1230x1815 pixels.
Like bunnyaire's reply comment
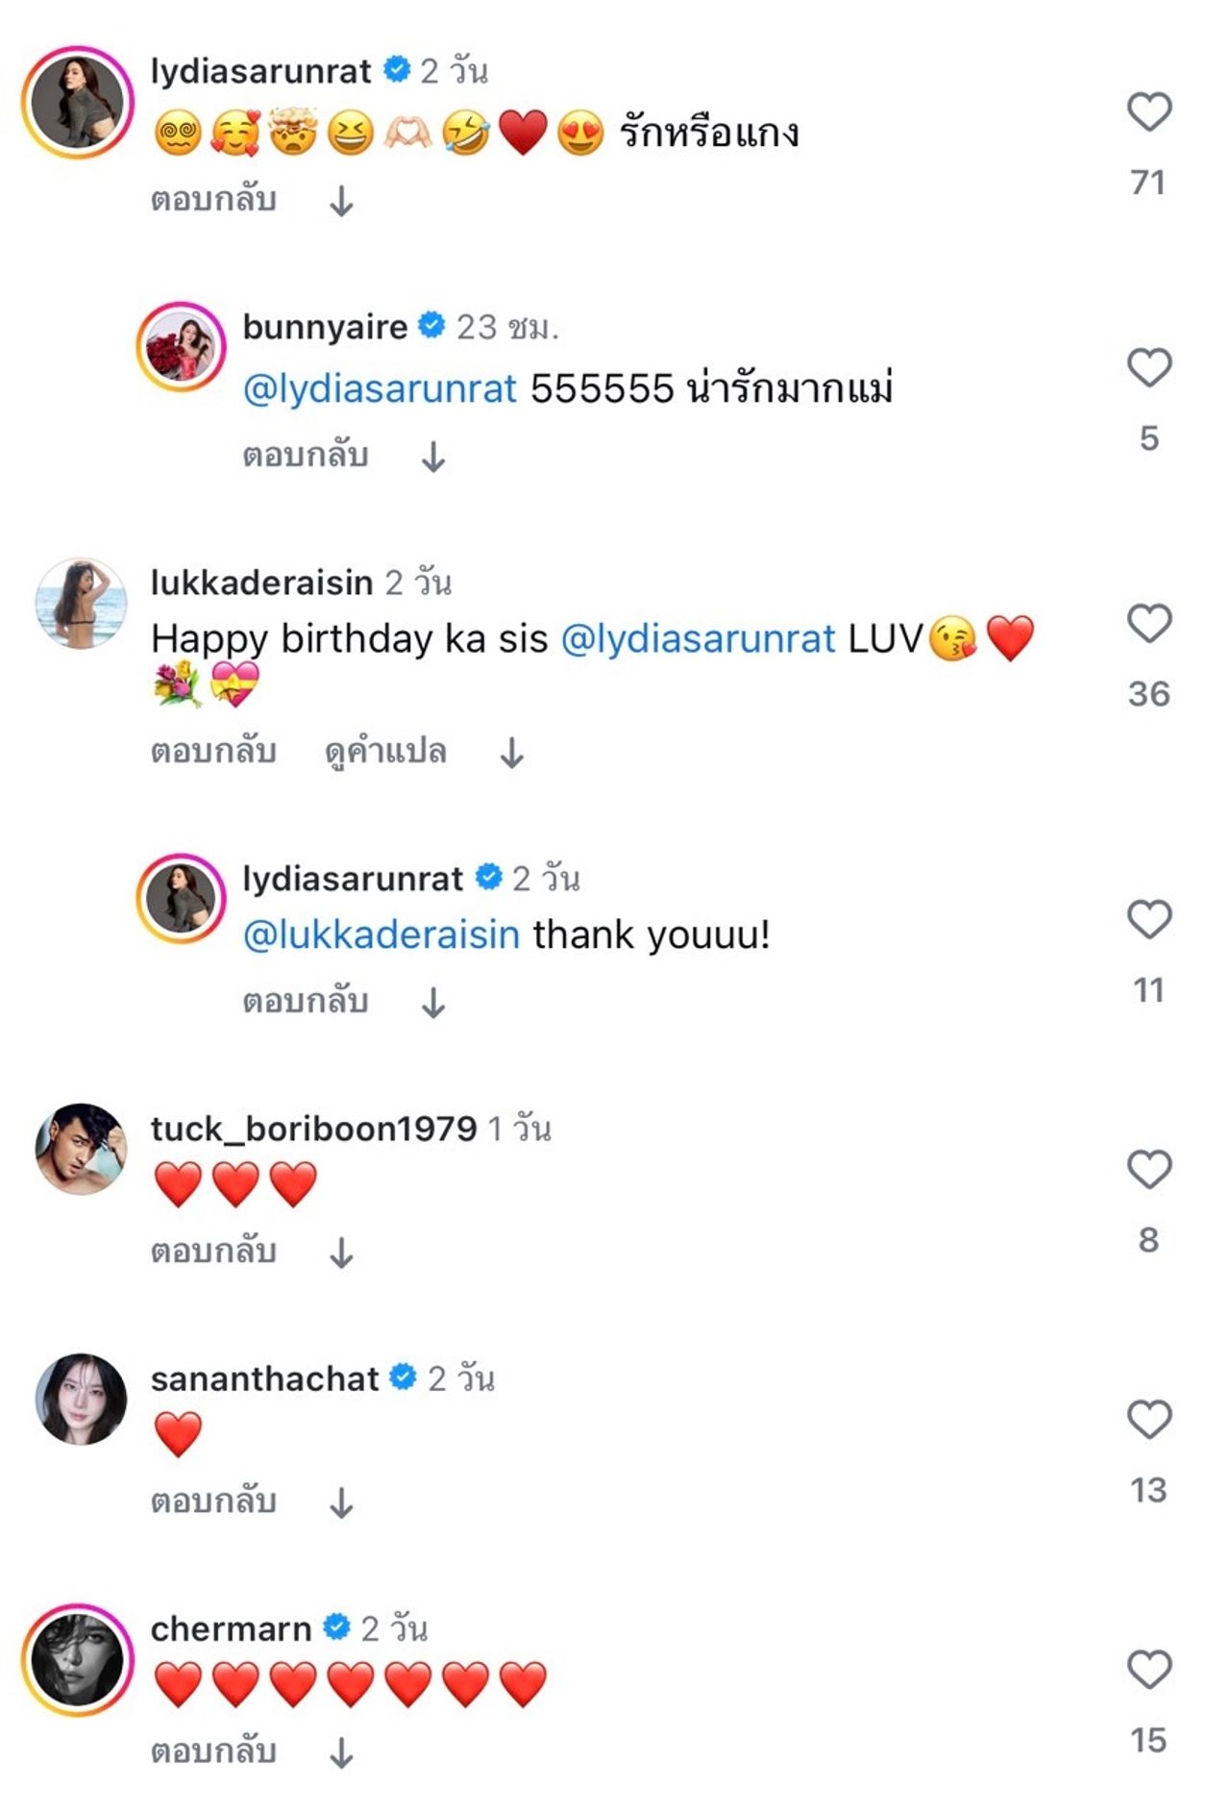tap(1148, 368)
